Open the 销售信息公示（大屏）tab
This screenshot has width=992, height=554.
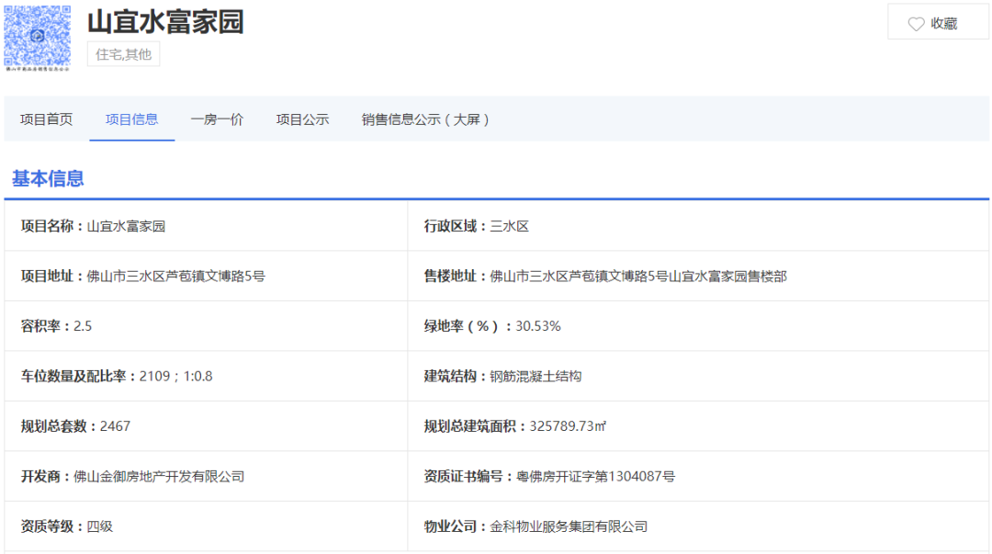pos(425,119)
